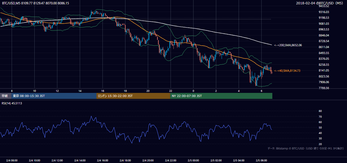Click hour label 14 under the price chart
The height and width of the screenshot is (163, 347).
[x=80, y=91]
